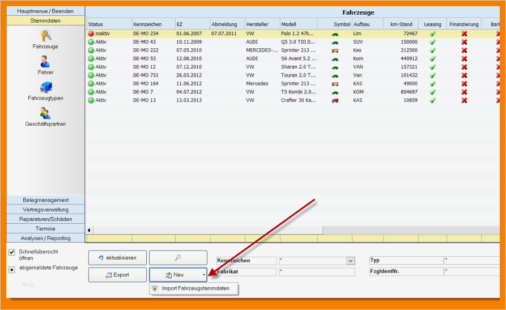
Task: Open Fahrer person icon in sidebar
Action: pos(45,61)
